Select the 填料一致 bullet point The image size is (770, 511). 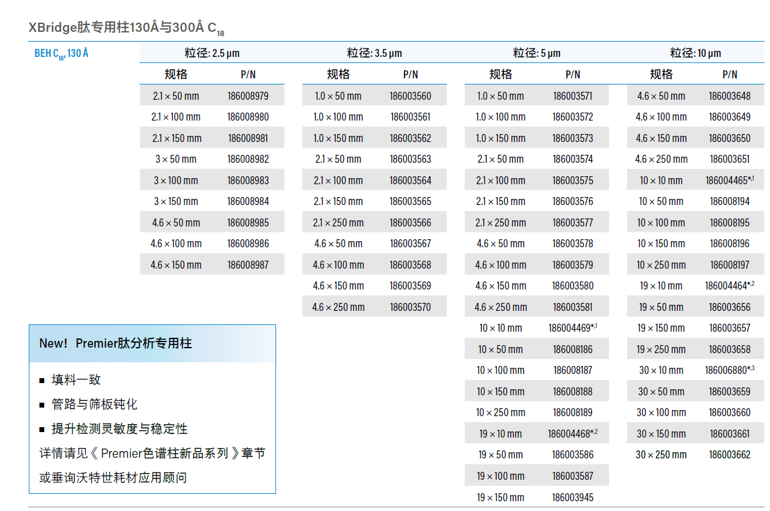[x=76, y=380]
